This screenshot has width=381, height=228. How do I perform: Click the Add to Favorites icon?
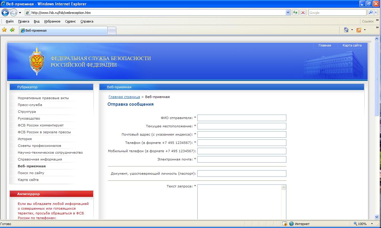coord(12,30)
